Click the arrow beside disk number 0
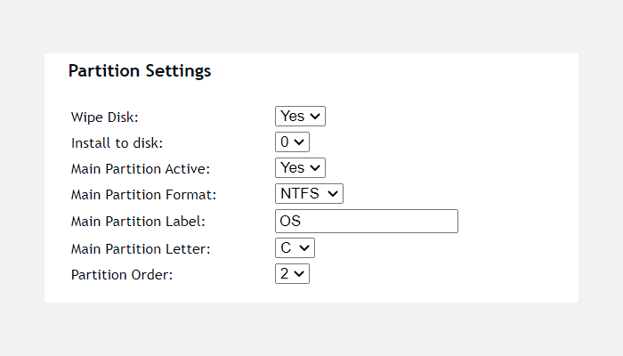Image resolution: width=623 pixels, height=356 pixels. 299,142
